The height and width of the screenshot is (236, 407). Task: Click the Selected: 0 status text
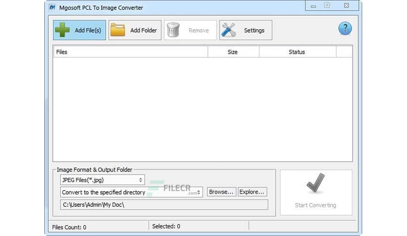pyautogui.click(x=166, y=226)
